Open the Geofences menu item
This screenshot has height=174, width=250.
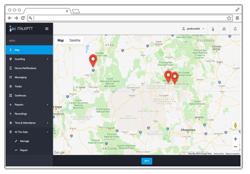point(29,95)
